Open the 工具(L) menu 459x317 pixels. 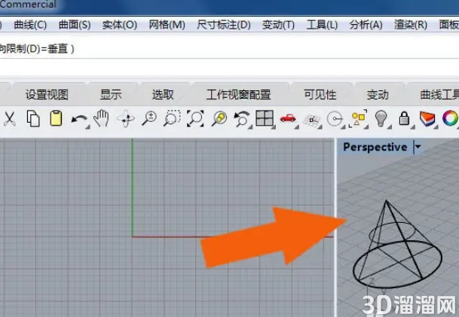(322, 25)
